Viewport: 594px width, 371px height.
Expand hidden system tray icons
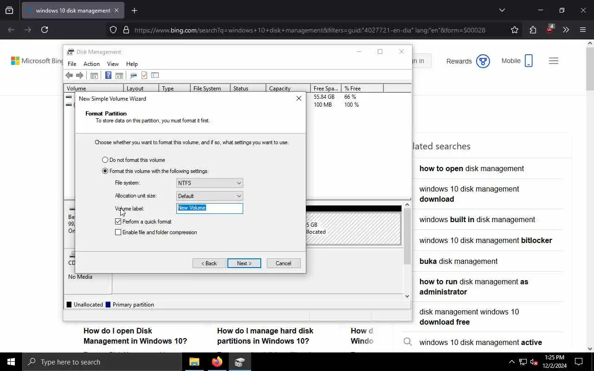coord(511,362)
